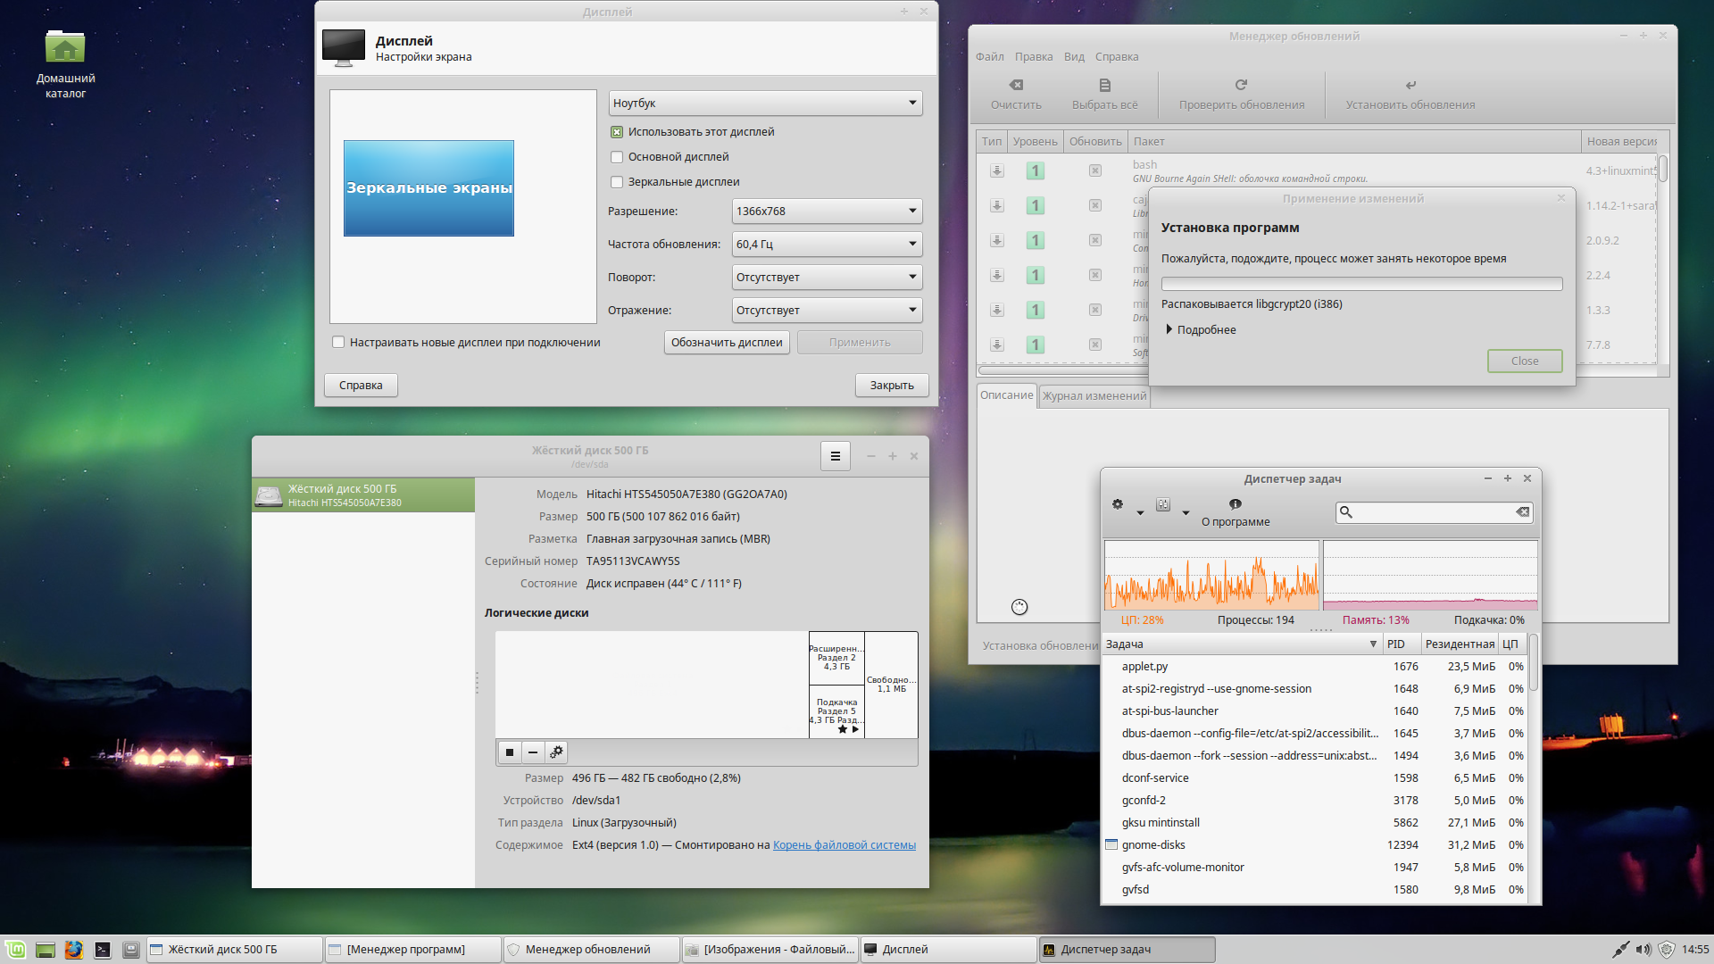Click the Проверить обновления refresh icon
This screenshot has width=1714, height=964.
coord(1241,84)
